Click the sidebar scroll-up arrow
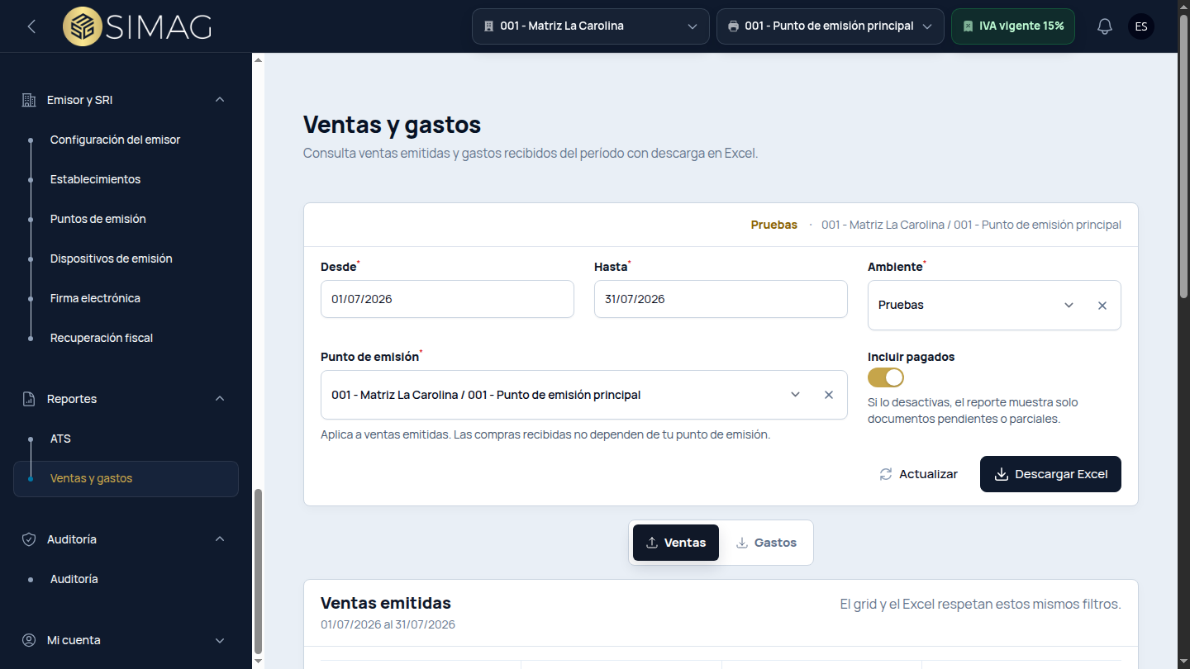The width and height of the screenshot is (1190, 669). point(258,60)
